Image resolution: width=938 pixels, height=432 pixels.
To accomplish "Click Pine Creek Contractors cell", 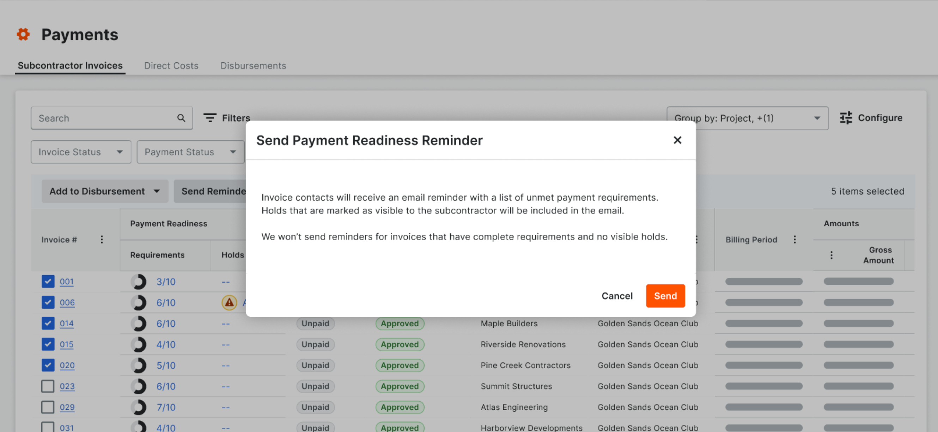I will (525, 365).
